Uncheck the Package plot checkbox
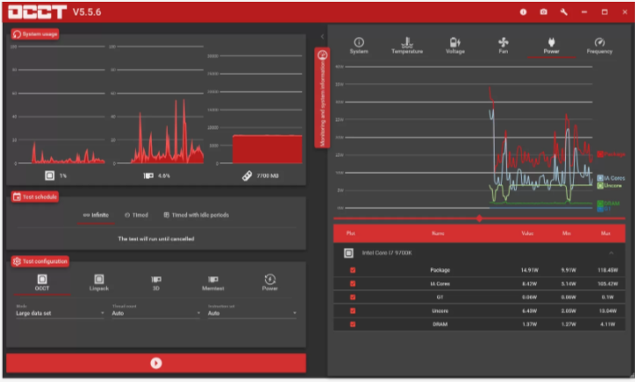Image resolution: width=635 pixels, height=382 pixels. pos(352,270)
